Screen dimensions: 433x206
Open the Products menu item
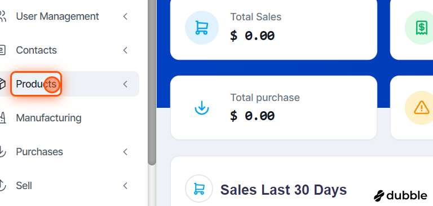pyautogui.click(x=36, y=84)
